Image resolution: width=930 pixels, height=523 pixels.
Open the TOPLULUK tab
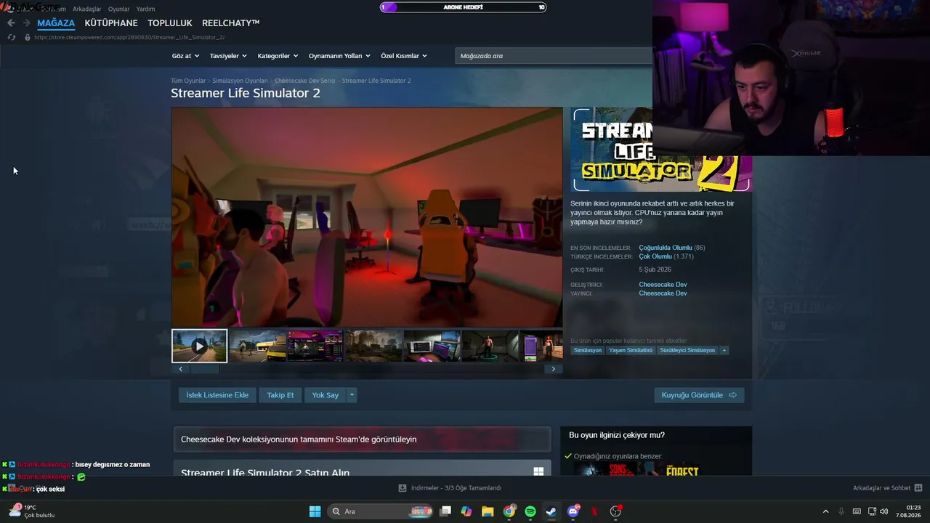coord(170,23)
